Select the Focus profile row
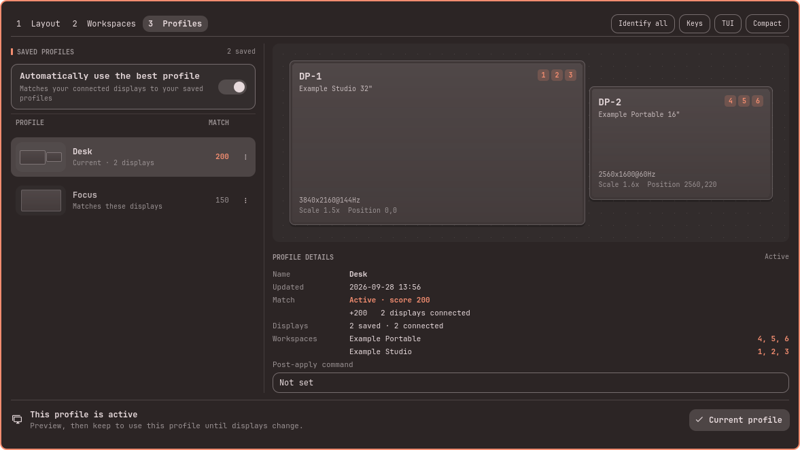Image resolution: width=800 pixels, height=450 pixels. (x=133, y=200)
